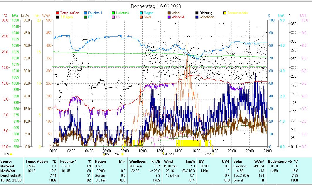Viewport: 312px width, 185px height.
Task: Click the date title Donnerstag, 16.02.2023
Action: pyautogui.click(x=156, y=6)
